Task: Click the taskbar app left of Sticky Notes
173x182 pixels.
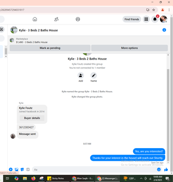Action: pos(42,178)
